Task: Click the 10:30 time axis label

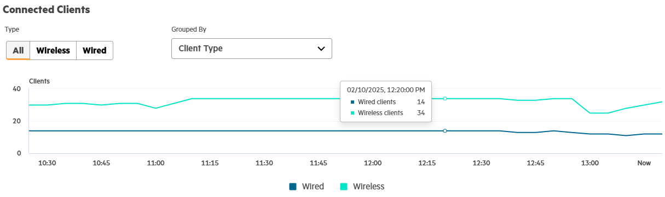Action: 48,163
